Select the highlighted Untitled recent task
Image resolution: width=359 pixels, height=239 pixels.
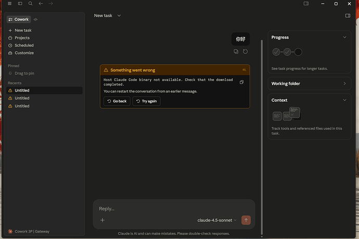[44, 90]
